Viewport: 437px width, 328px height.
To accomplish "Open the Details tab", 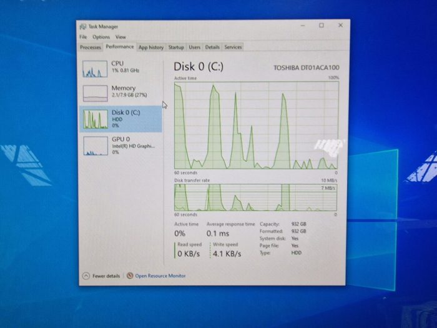I will (x=212, y=47).
